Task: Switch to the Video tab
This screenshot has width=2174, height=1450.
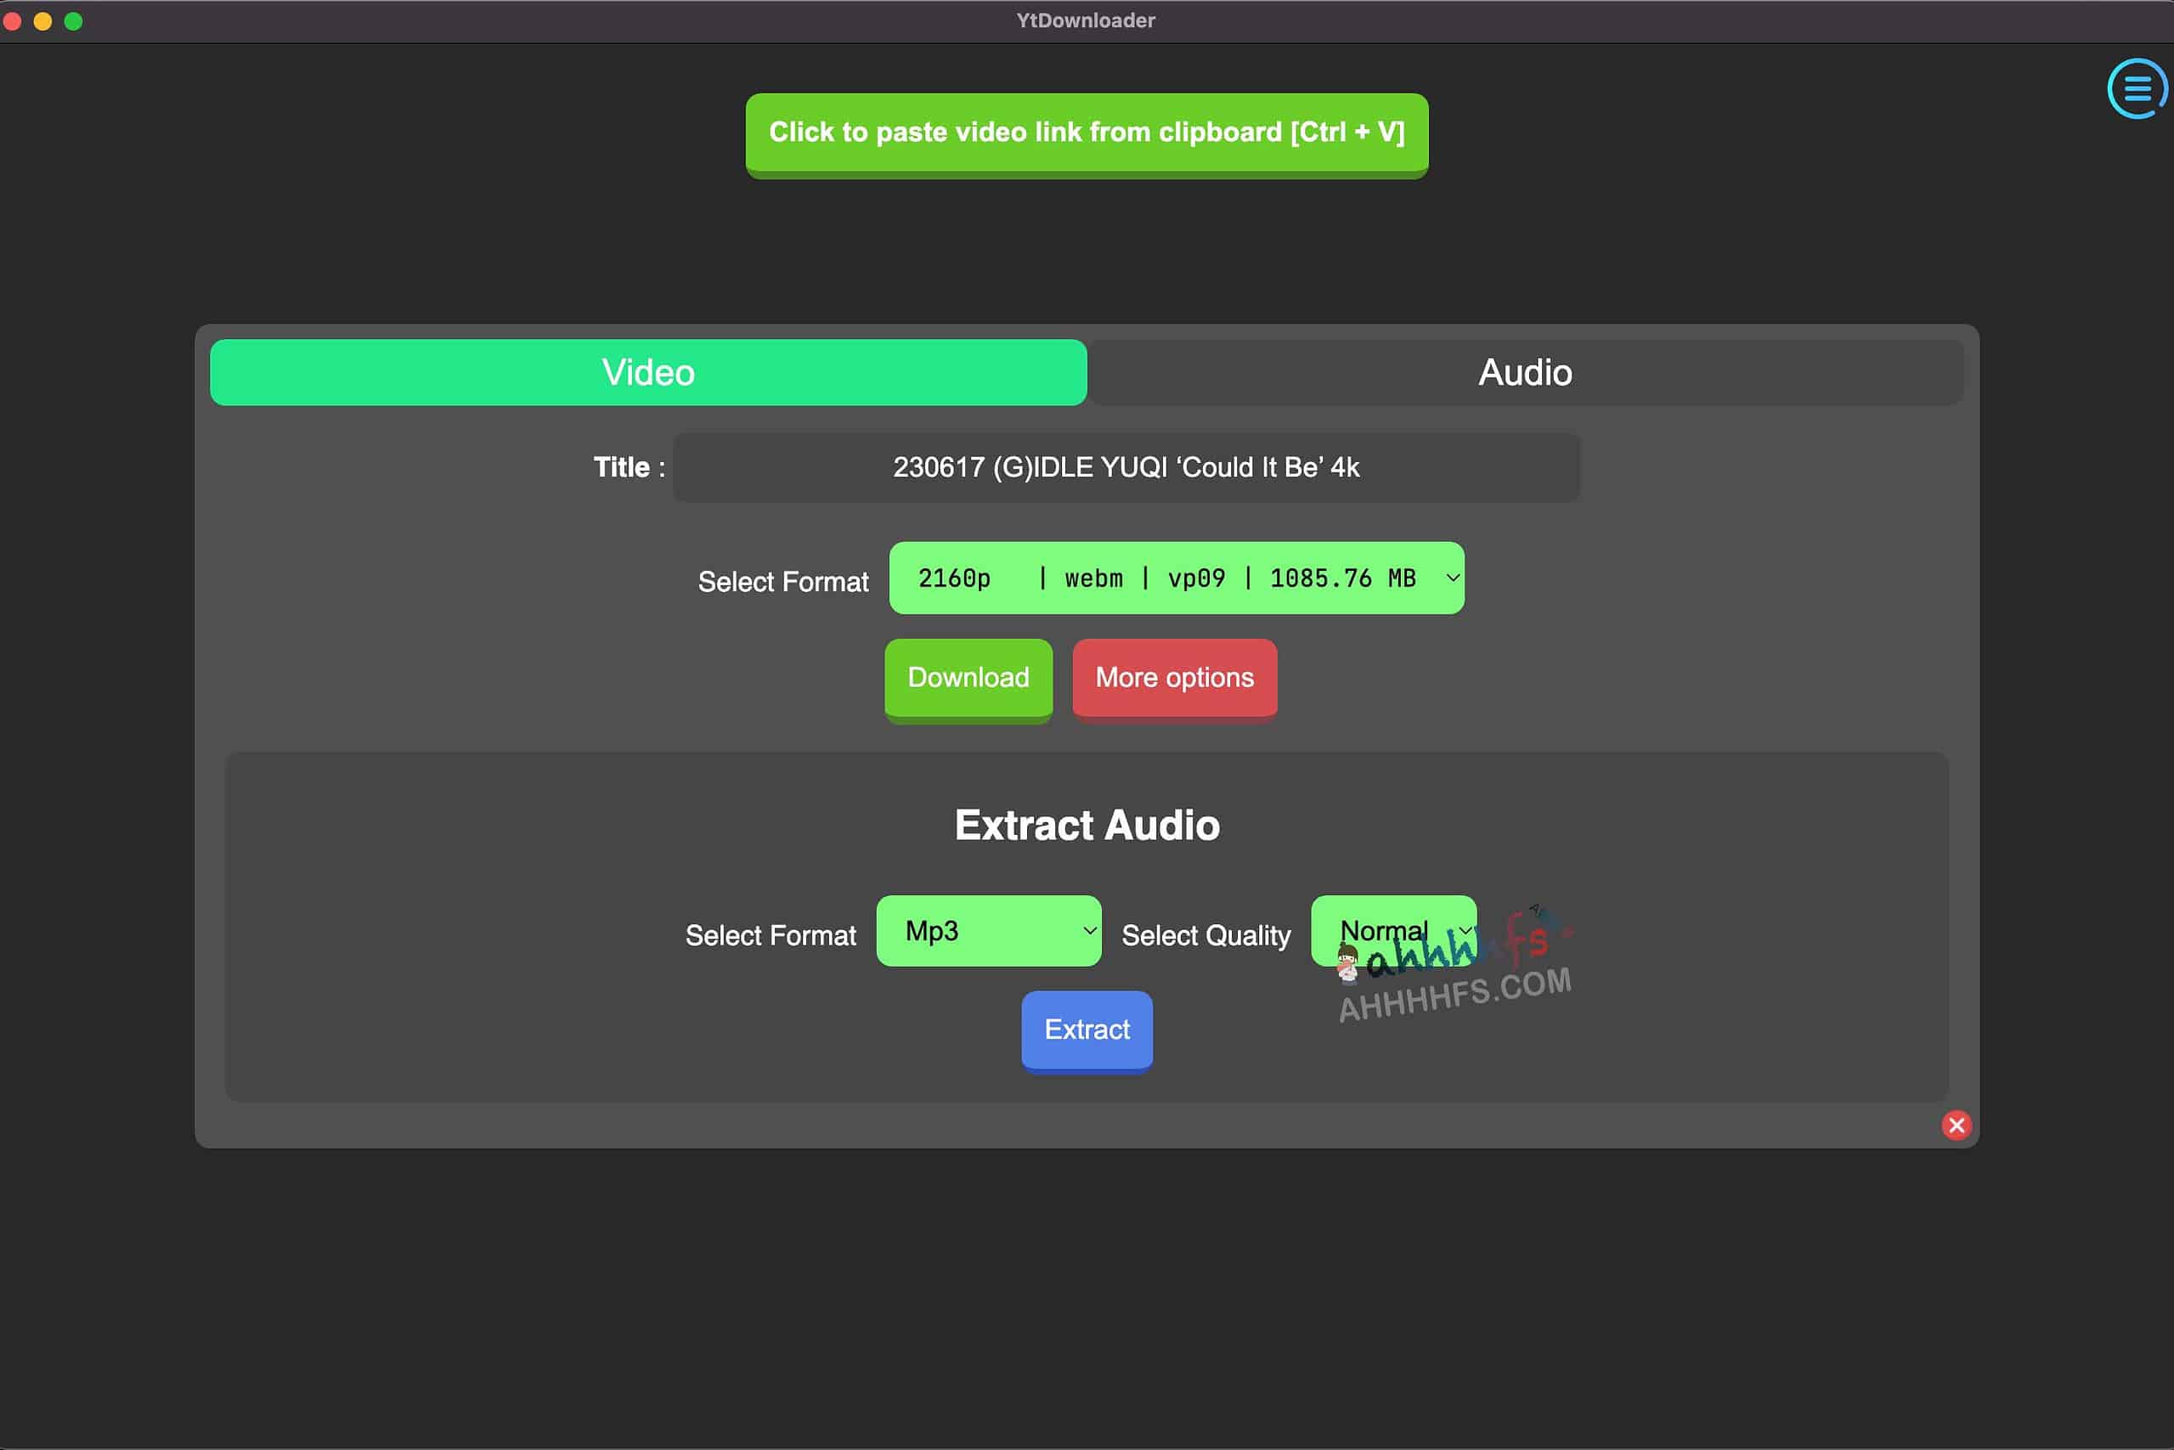Action: (x=647, y=372)
